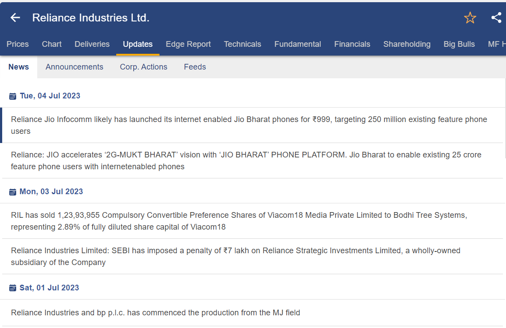
Task: Open the Technicals tab
Action: 243,44
